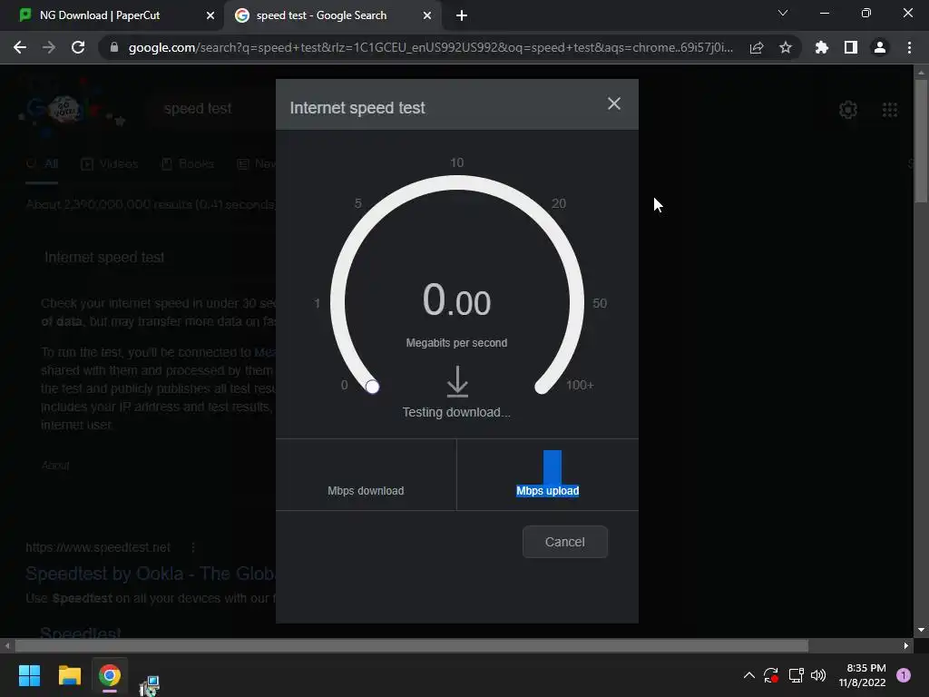Open the Extensions puzzle icon
Viewport: 929px width, 697px height.
[x=822, y=47]
